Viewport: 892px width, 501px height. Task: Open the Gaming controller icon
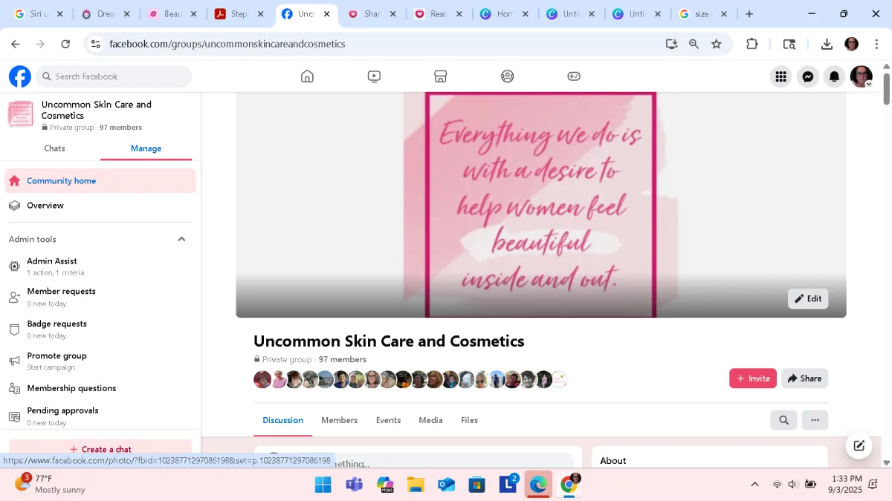click(x=574, y=76)
